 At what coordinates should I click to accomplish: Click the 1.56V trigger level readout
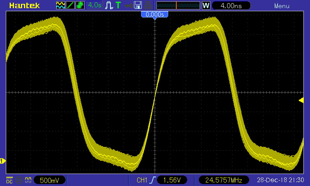(172, 180)
